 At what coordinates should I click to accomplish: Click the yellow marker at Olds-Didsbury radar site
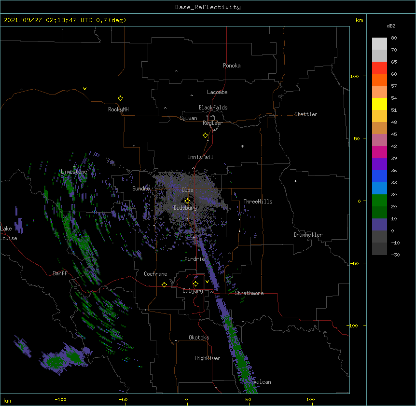point(187,201)
